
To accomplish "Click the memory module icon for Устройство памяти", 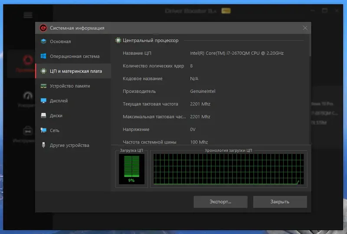I will 44,86.
